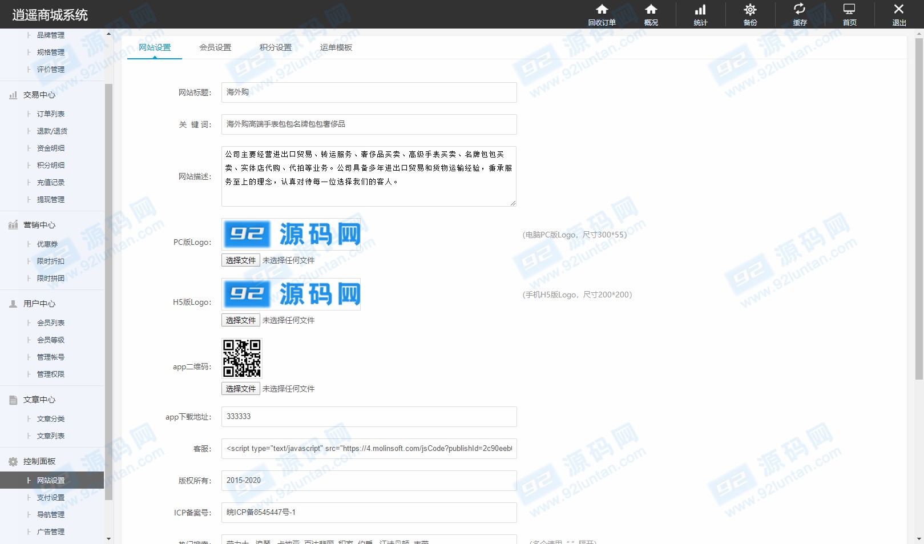This screenshot has height=544, width=924.
Task: Open 资金明细 in sidebar
Action: (51, 148)
